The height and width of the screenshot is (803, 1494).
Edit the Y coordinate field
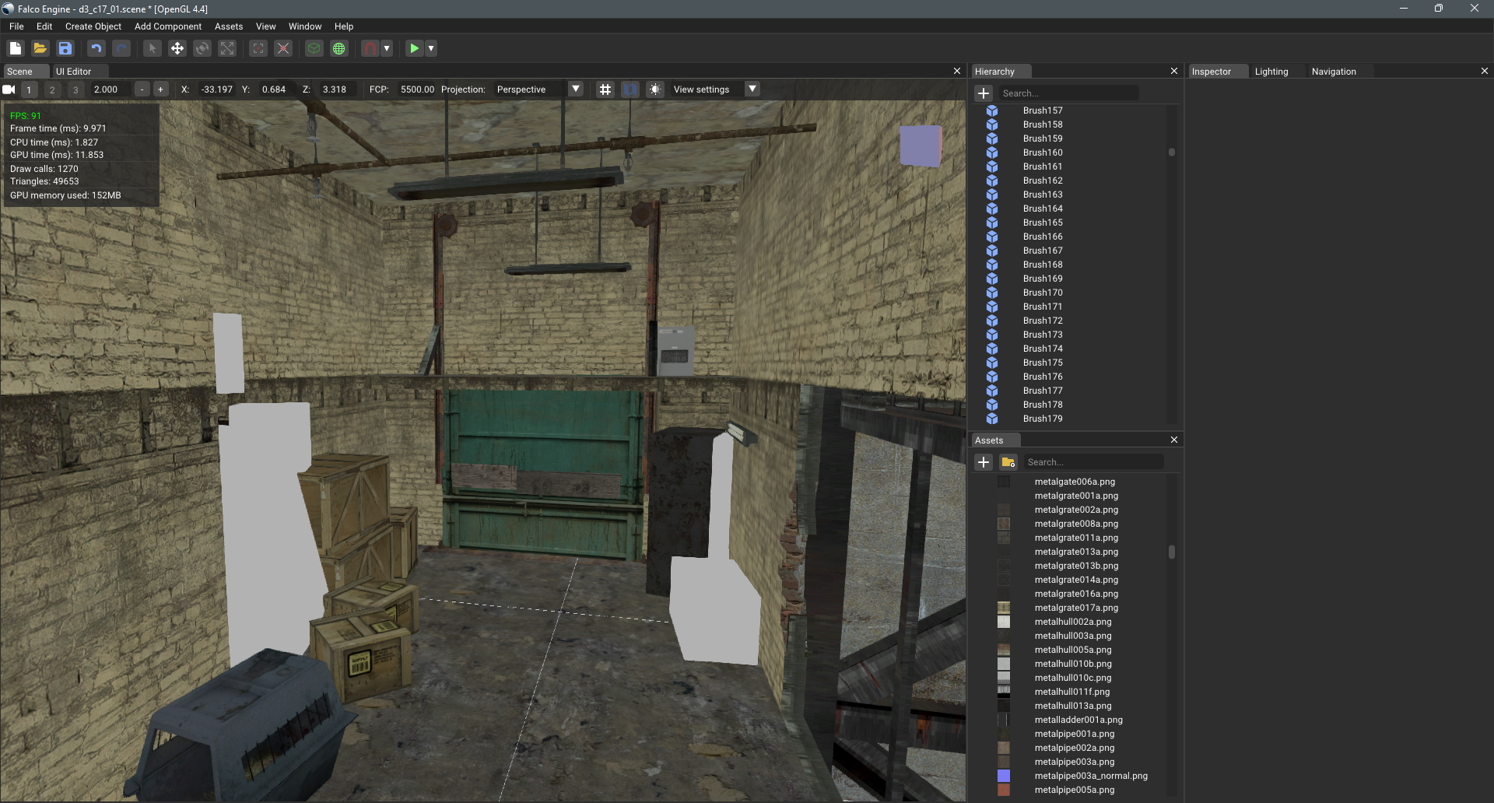(275, 89)
